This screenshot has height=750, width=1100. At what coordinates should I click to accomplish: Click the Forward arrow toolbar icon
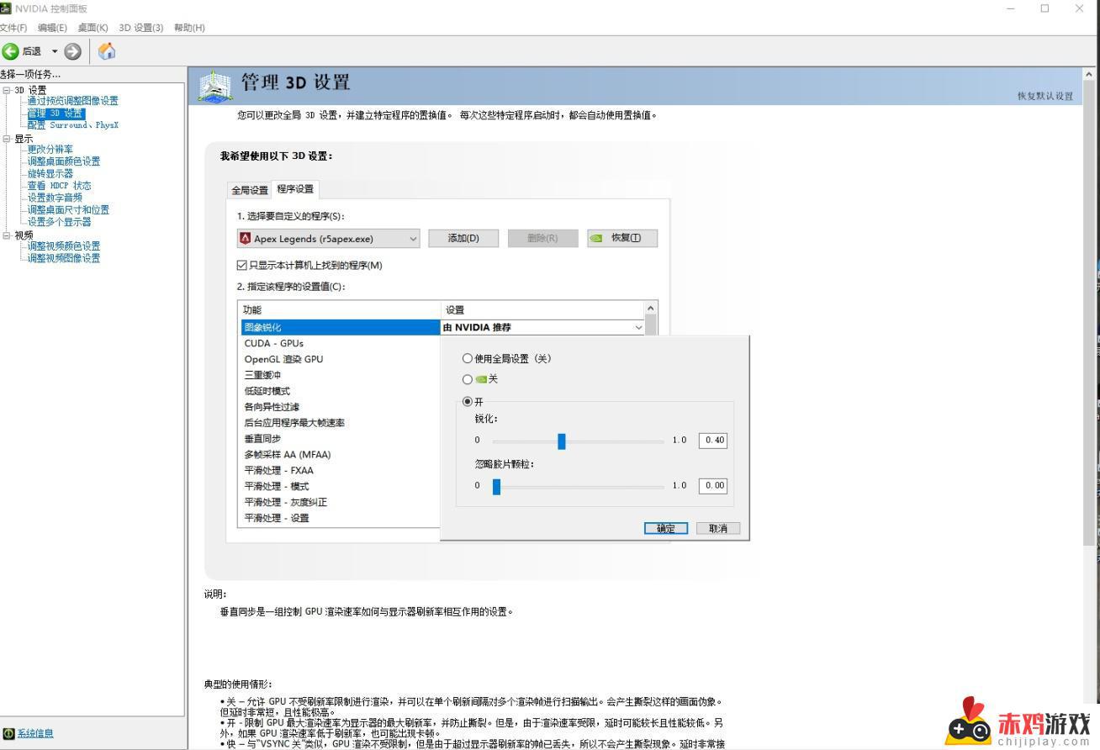tap(73, 51)
